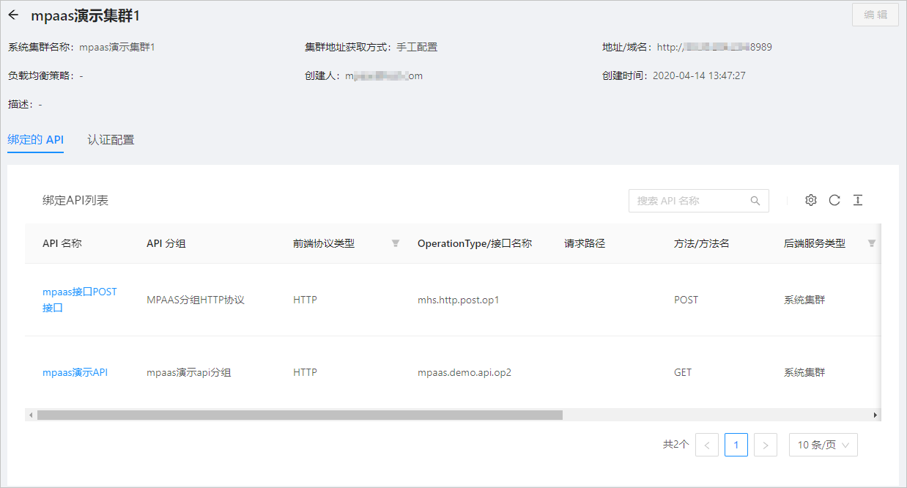This screenshot has width=907, height=488.
Task: Go to previous page of results
Action: tap(707, 445)
